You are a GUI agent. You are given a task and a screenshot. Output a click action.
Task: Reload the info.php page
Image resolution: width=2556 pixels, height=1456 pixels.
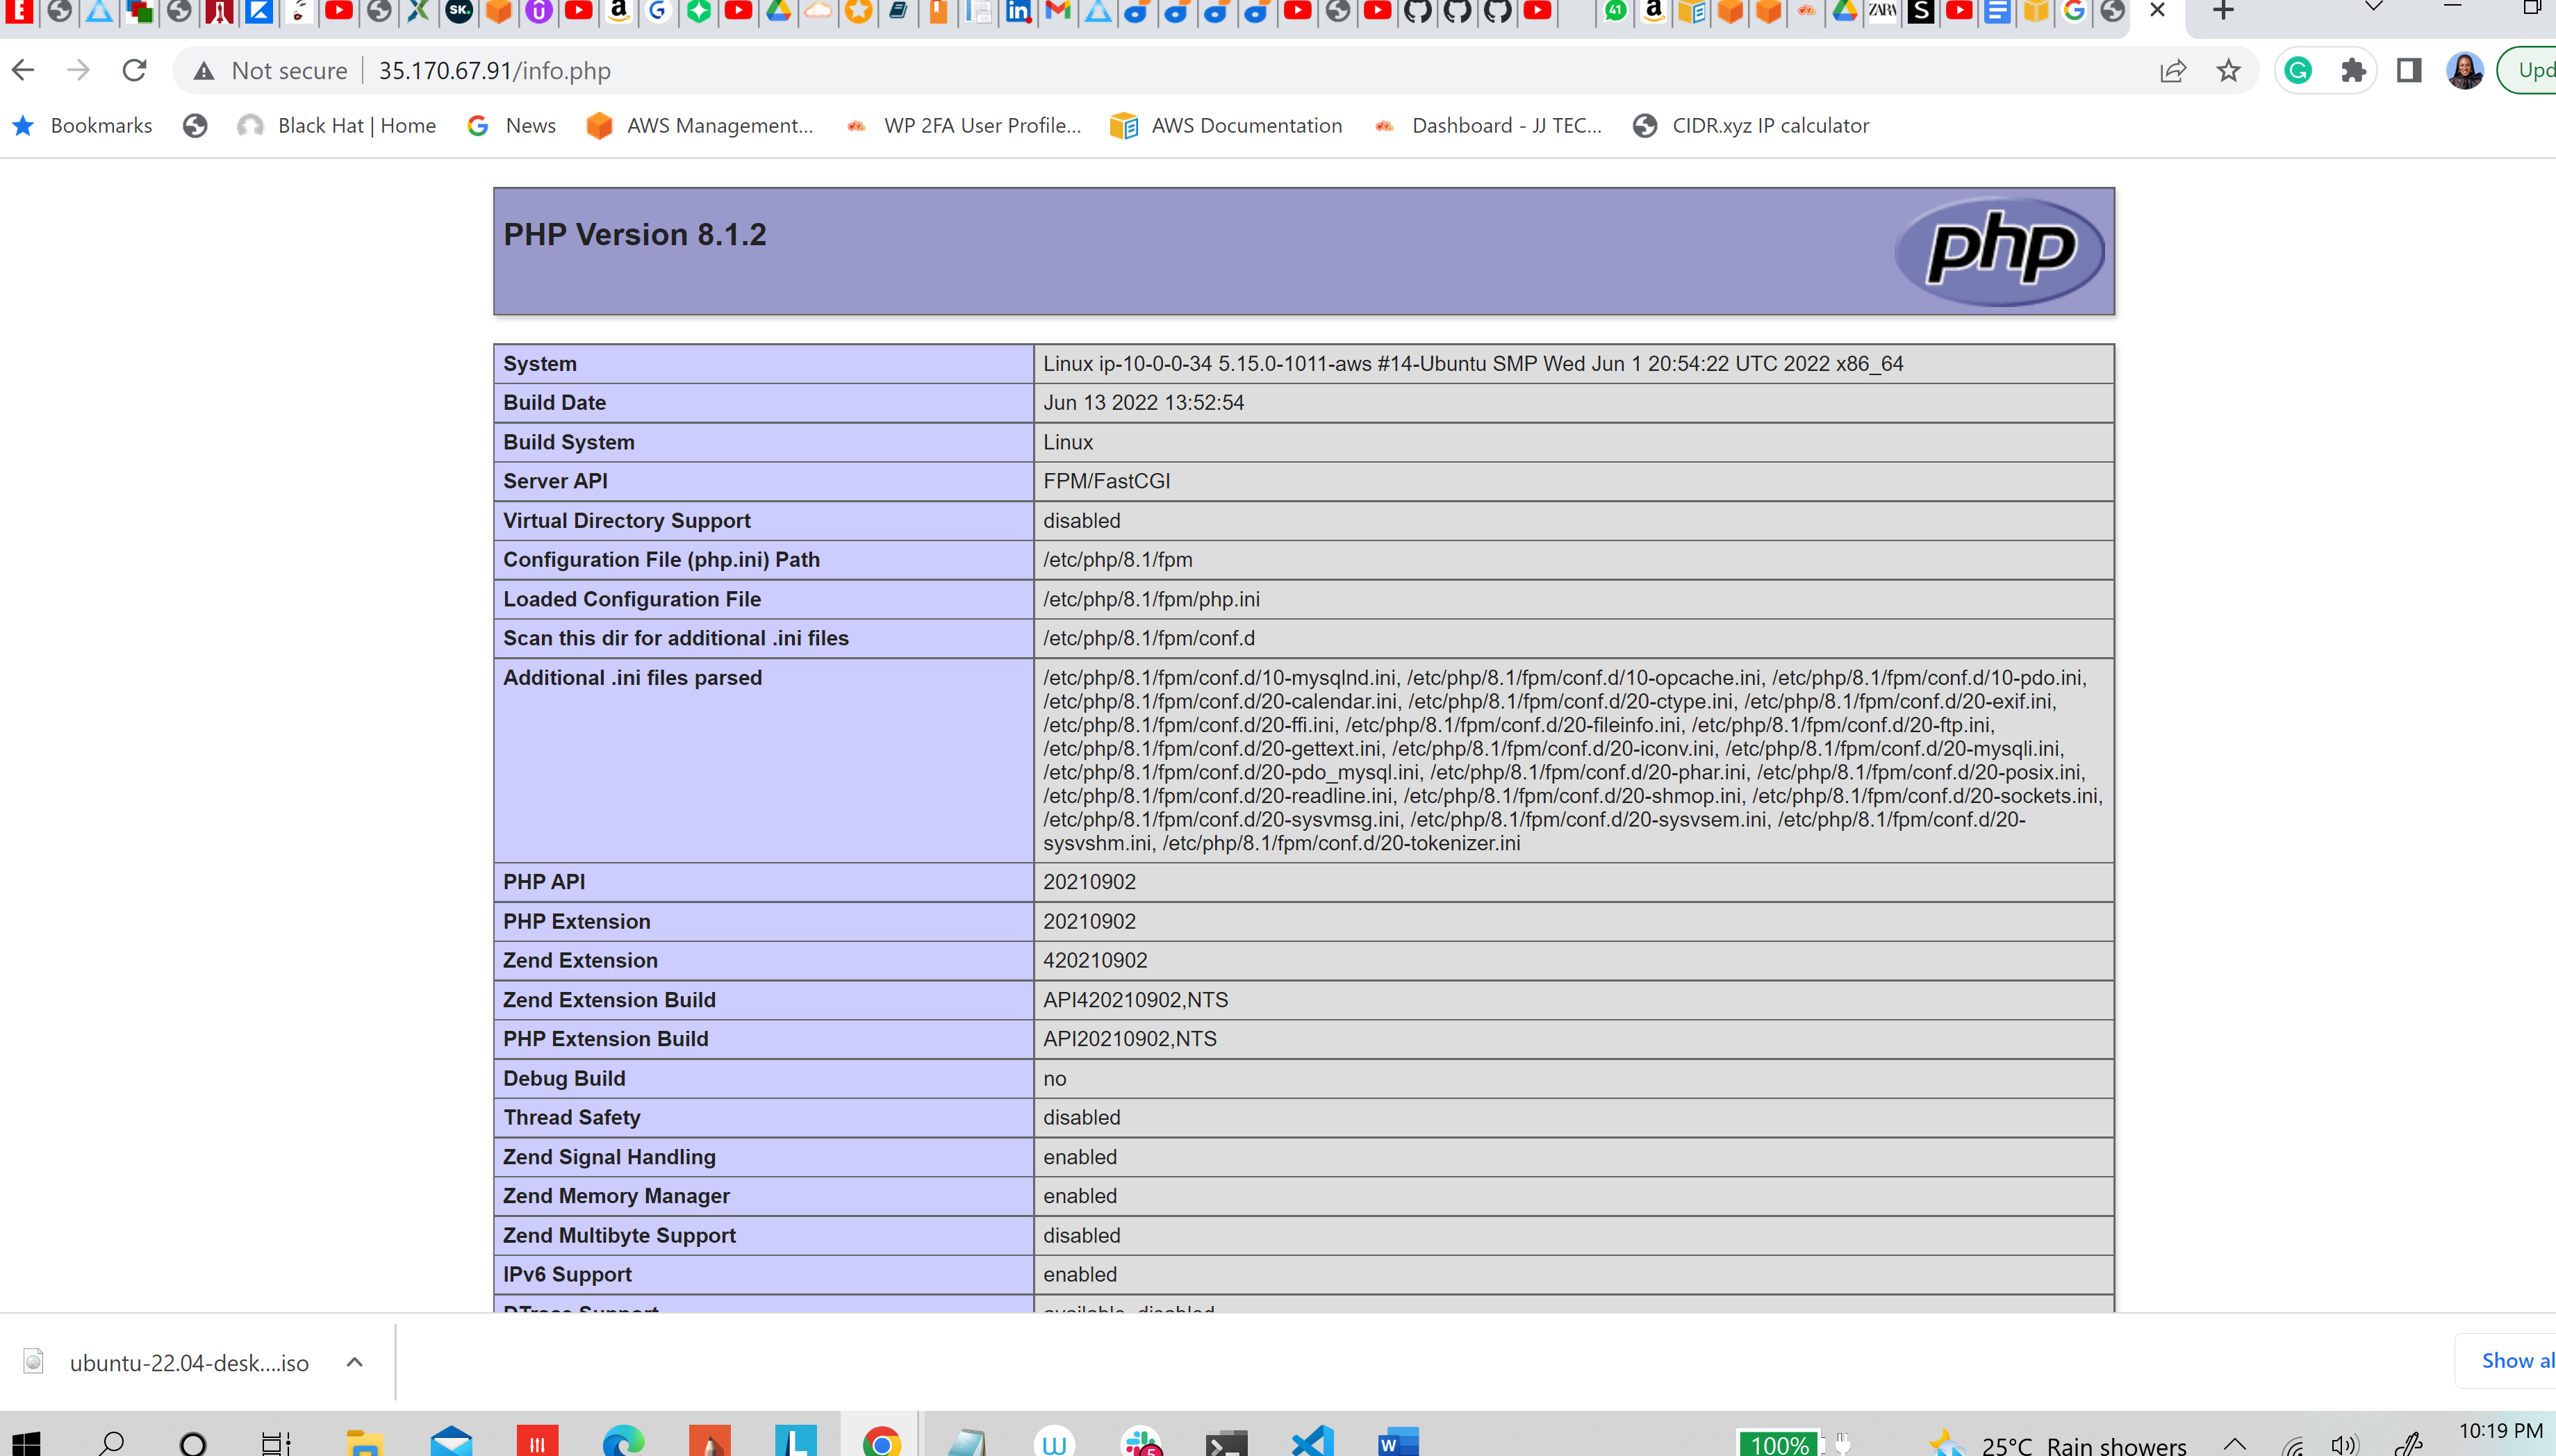[x=134, y=70]
